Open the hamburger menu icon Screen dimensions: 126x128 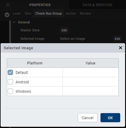click(8, 5)
